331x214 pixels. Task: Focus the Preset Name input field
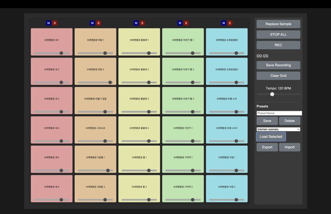(279, 113)
